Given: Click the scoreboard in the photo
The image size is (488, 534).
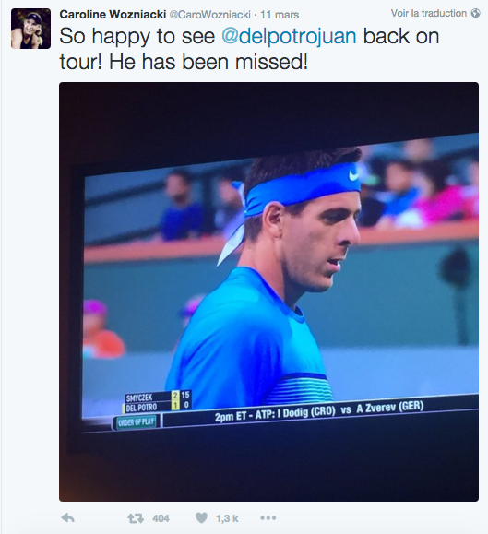Looking at the screenshot, I should pos(157,401).
